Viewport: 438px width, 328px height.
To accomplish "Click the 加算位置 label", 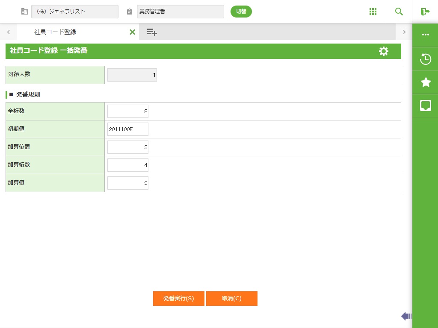I will (19, 146).
